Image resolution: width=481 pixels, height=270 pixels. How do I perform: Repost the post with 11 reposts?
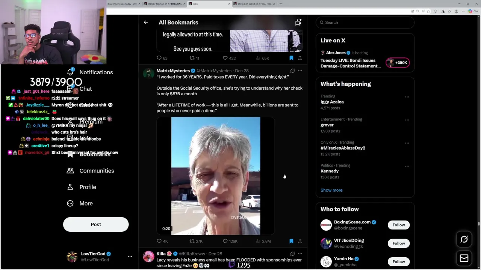194,58
